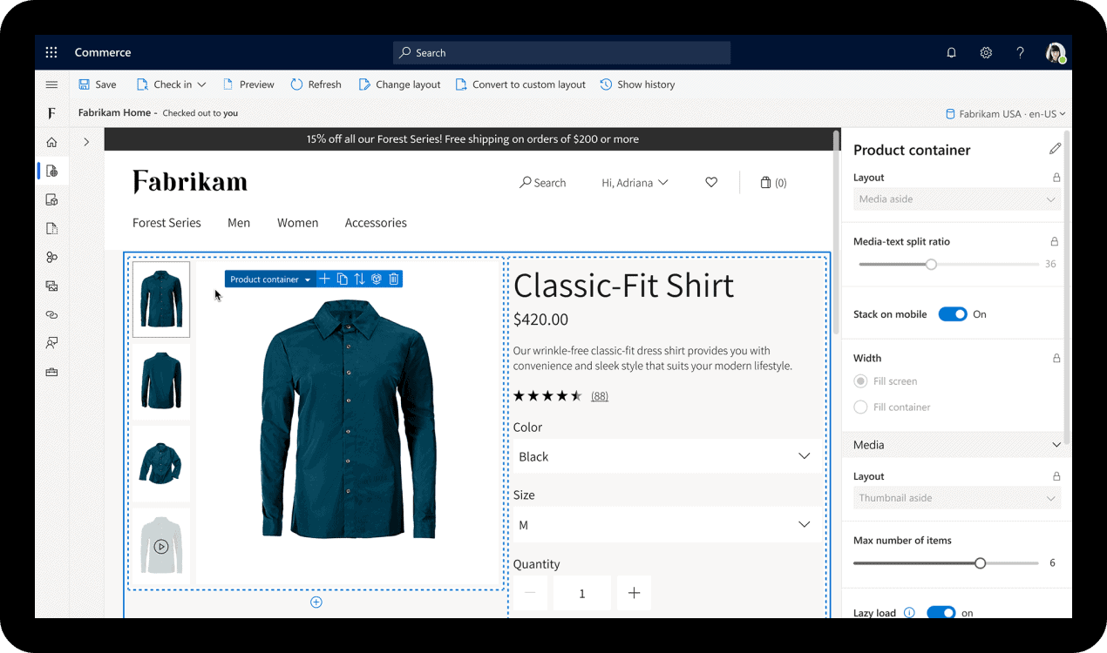
Task: Click Change layout
Action: [x=399, y=84]
